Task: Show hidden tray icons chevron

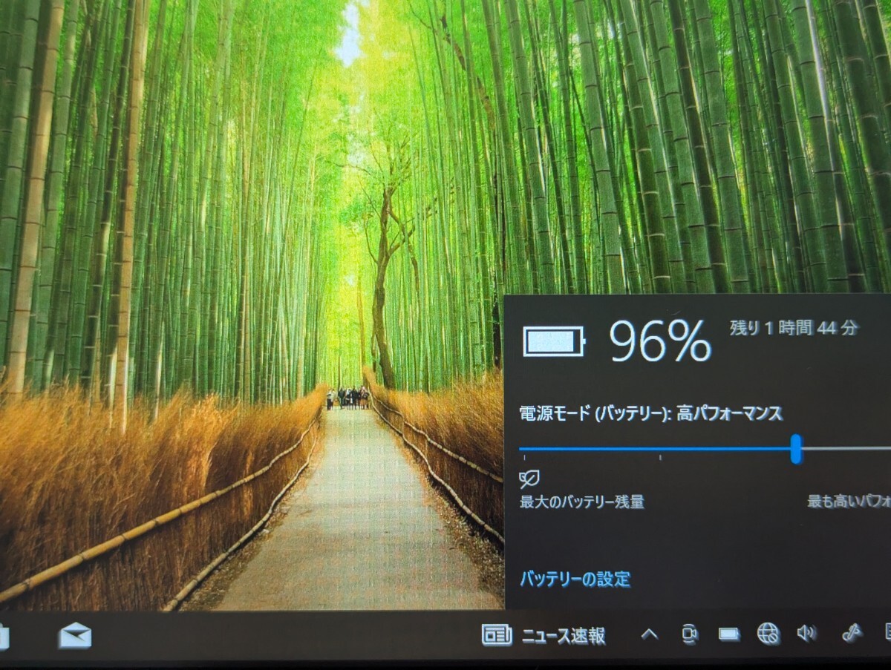Action: click(649, 634)
